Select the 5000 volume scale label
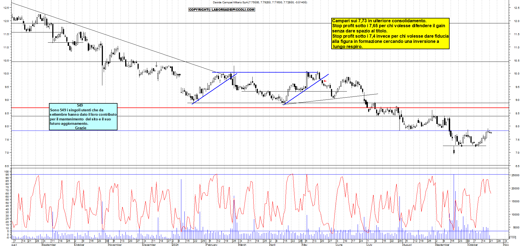This screenshot has height=246, width=520. coord(516,227)
